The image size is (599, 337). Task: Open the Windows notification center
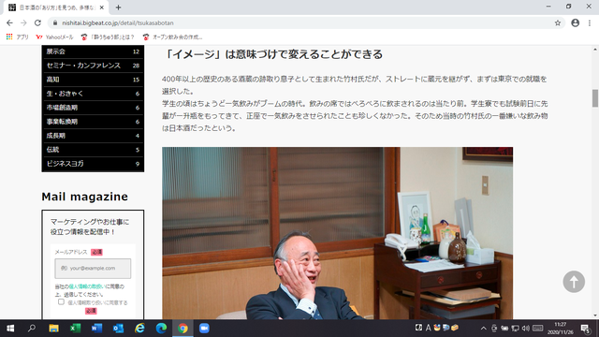(586, 329)
